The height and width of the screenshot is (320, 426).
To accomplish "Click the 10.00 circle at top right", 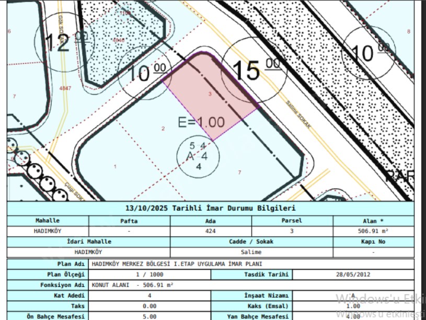I will click(x=369, y=53).
